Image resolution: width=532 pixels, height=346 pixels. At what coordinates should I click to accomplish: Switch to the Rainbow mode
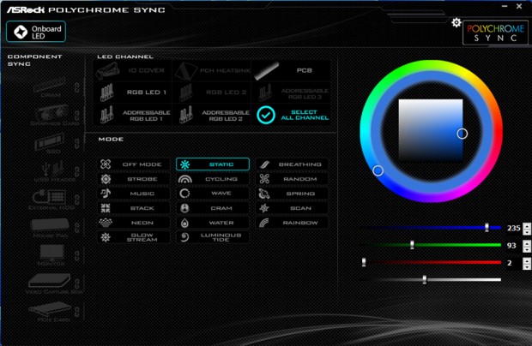[292, 223]
